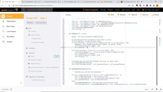Viewport: 163px width, 92px height.
Task: Click browser reload button
Action: pyautogui.click(x=9, y=5)
